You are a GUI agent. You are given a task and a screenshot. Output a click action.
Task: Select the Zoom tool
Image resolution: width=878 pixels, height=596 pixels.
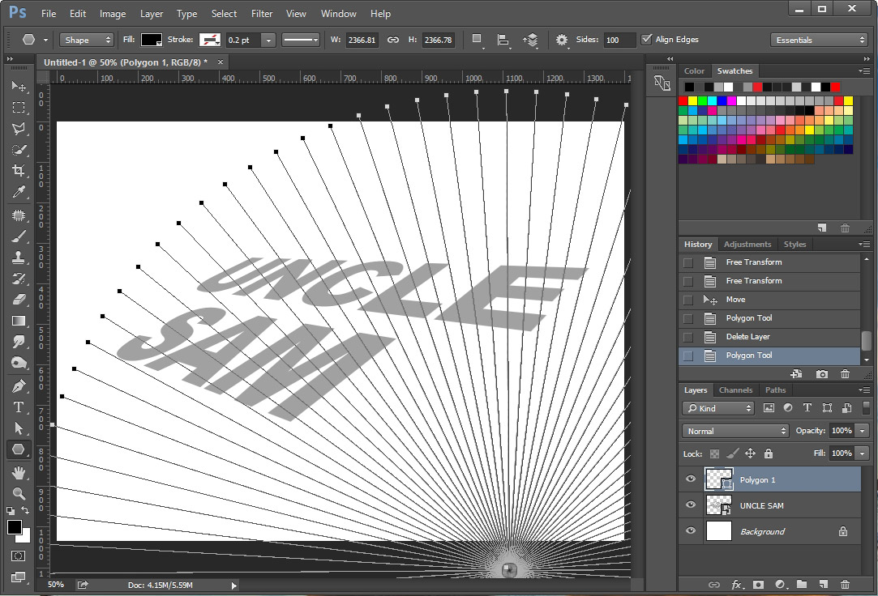pos(19,492)
